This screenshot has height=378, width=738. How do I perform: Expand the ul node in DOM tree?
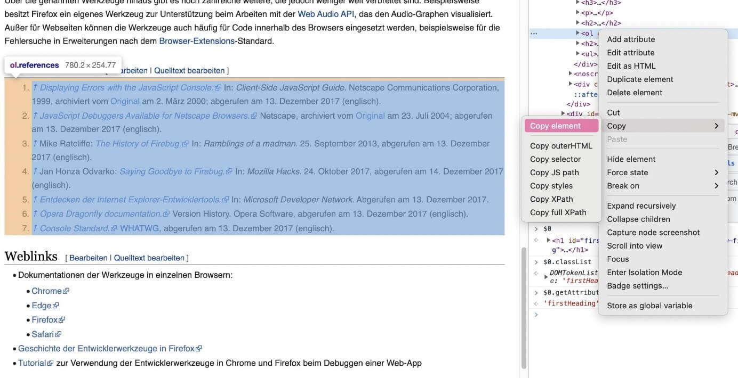(x=578, y=54)
